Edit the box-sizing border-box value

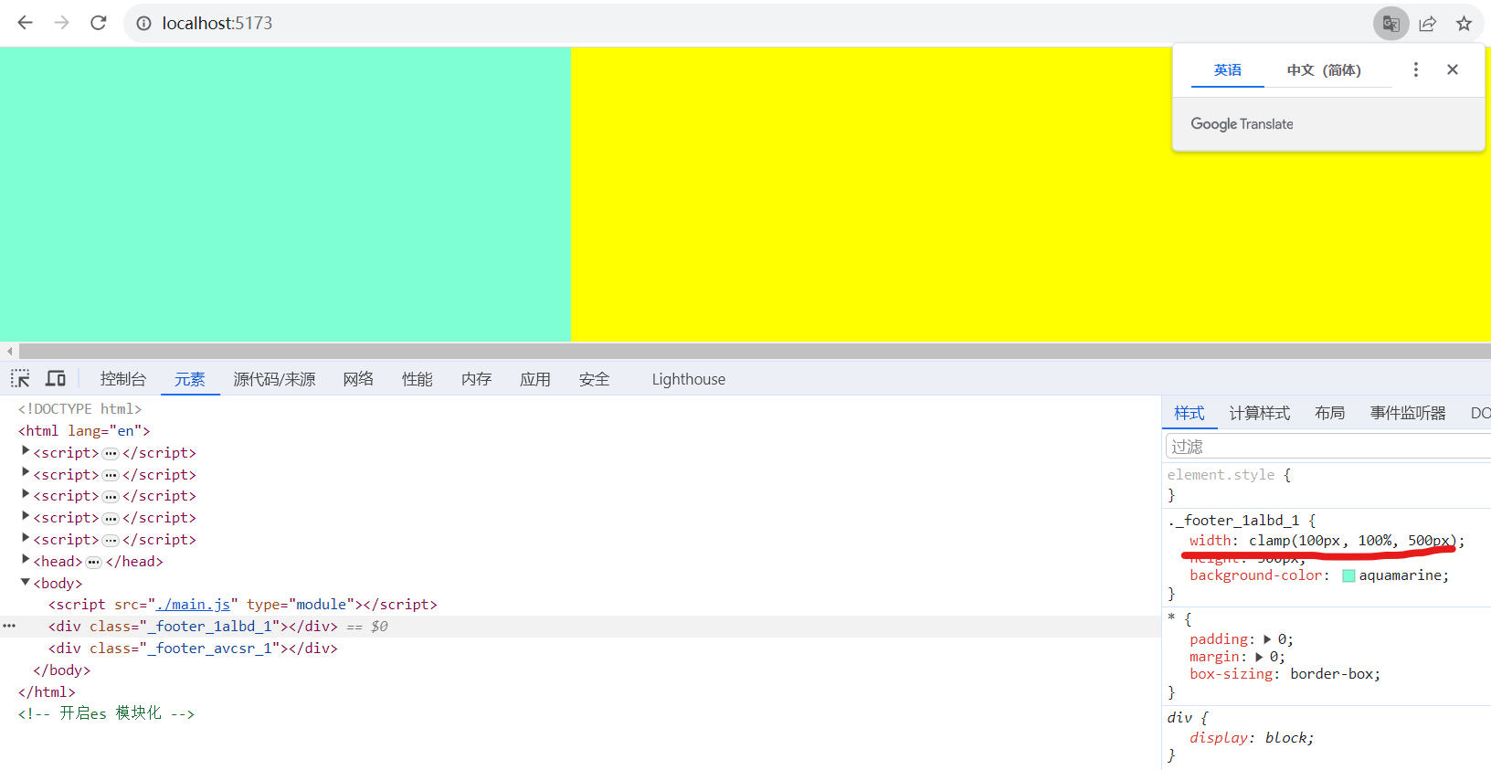click(x=1331, y=674)
